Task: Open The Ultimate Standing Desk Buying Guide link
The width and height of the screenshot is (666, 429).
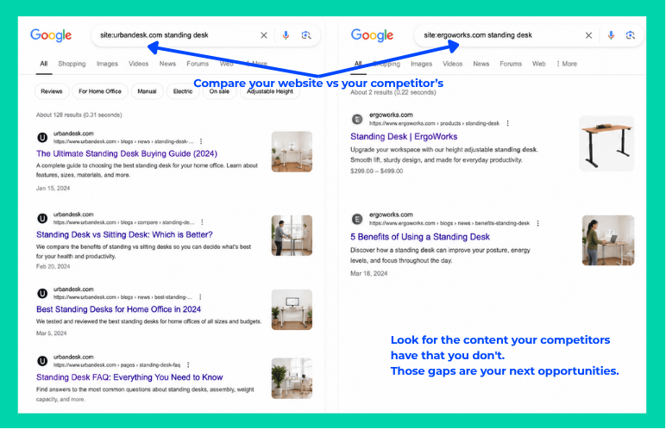Action: click(x=127, y=153)
